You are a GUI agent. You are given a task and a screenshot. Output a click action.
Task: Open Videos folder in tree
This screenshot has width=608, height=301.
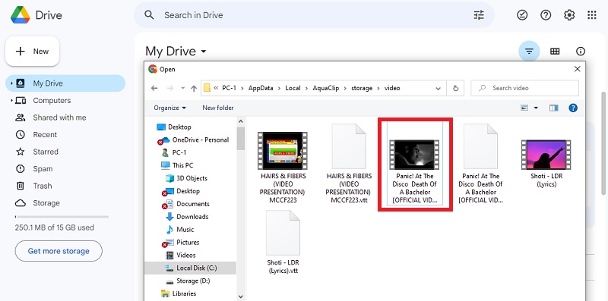coord(181,255)
